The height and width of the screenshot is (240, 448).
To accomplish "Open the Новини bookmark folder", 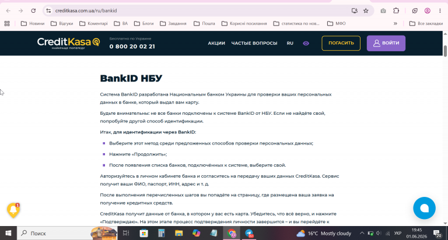I will [33, 23].
